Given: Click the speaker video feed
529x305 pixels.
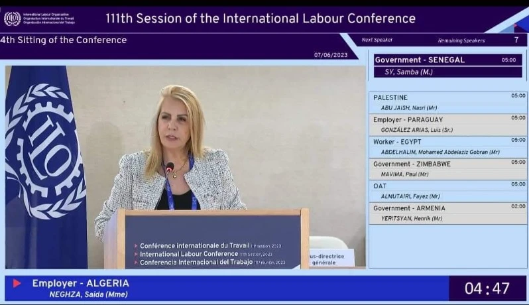Looking at the screenshot, I should point(185,167).
